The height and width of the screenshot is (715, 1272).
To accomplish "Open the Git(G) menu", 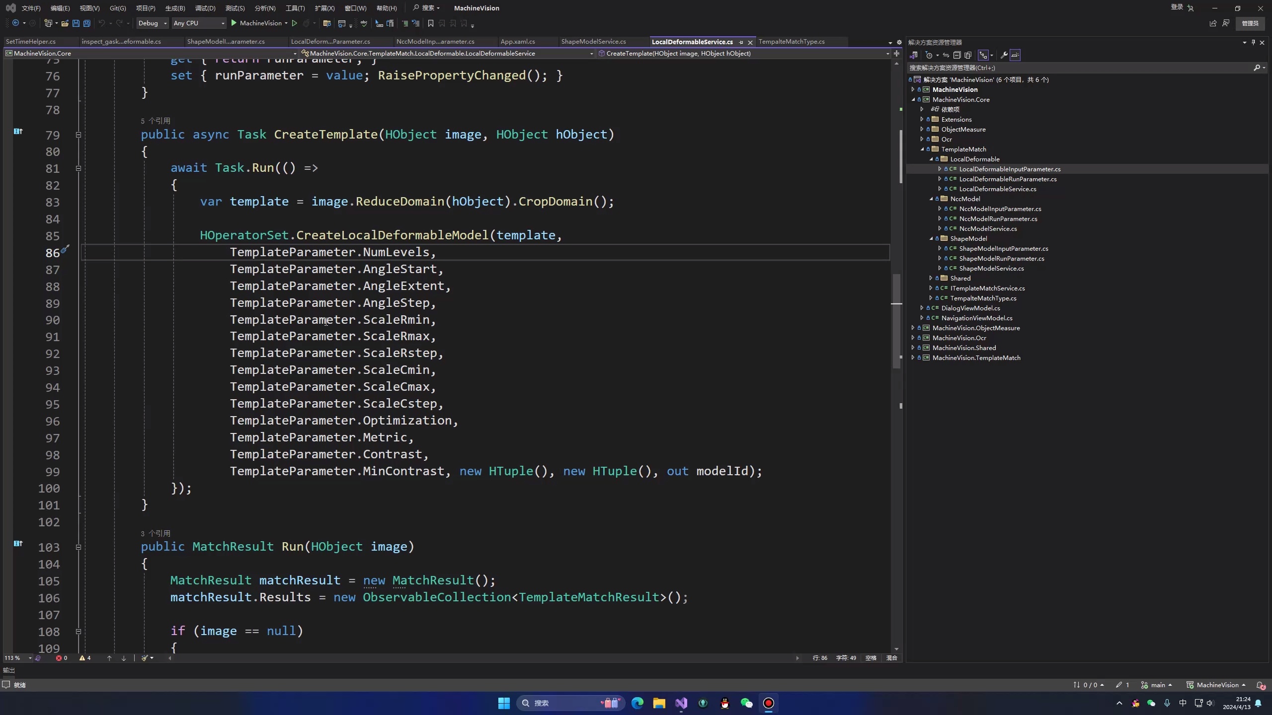I will tap(118, 8).
